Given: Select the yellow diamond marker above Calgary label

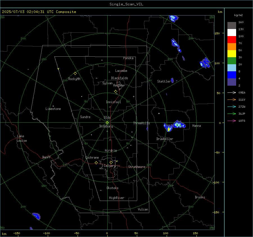Looking at the screenshot, I should 111,162.
